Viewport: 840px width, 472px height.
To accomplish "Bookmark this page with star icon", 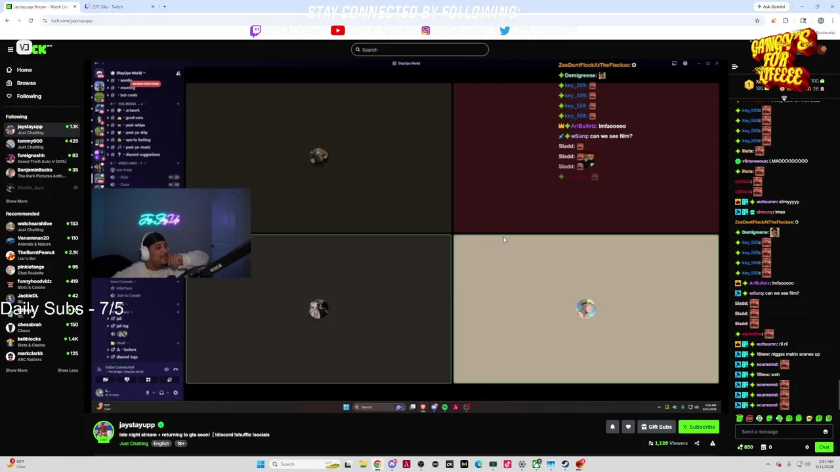I will click(757, 20).
